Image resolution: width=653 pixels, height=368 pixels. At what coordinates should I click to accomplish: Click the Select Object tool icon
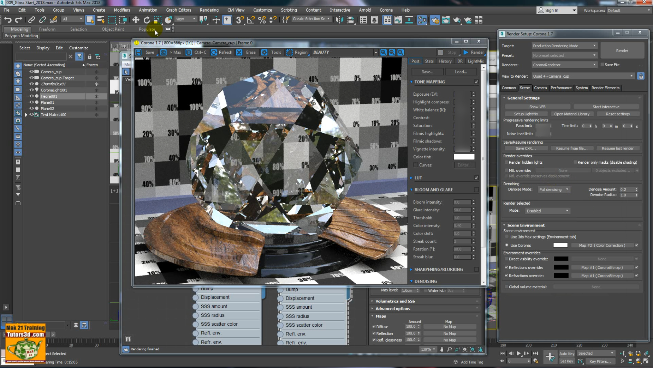point(90,20)
